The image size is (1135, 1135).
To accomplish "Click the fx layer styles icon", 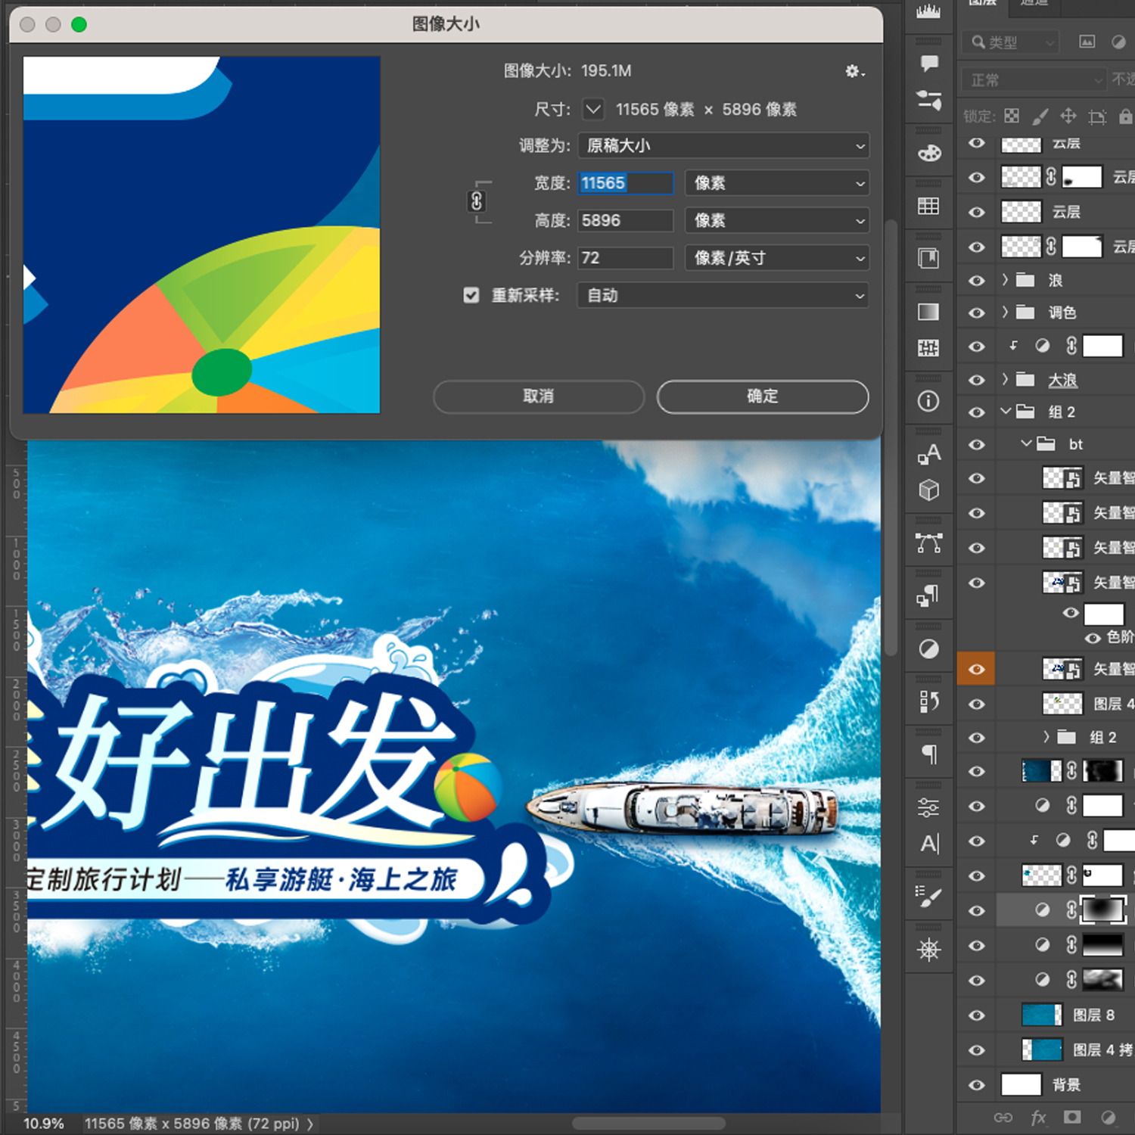I will click(1038, 1117).
